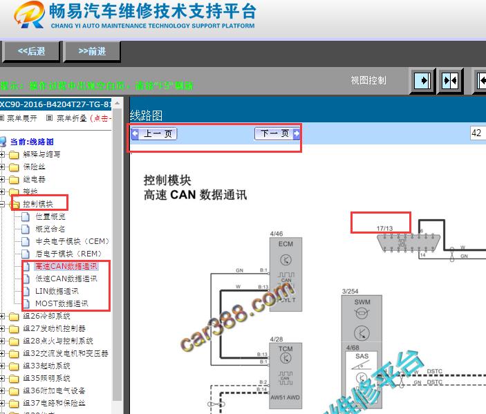Click folder icon next to 保险丝
Viewport: 486px width, 414px height.
(x=14, y=167)
